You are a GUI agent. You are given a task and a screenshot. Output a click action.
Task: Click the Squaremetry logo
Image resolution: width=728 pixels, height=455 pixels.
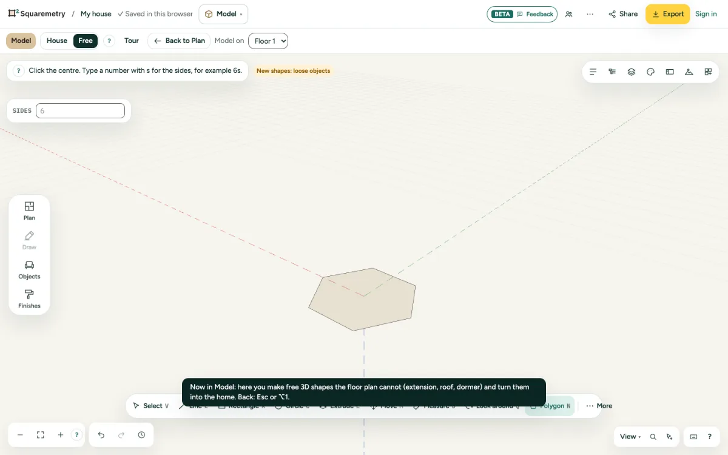[x=36, y=14]
